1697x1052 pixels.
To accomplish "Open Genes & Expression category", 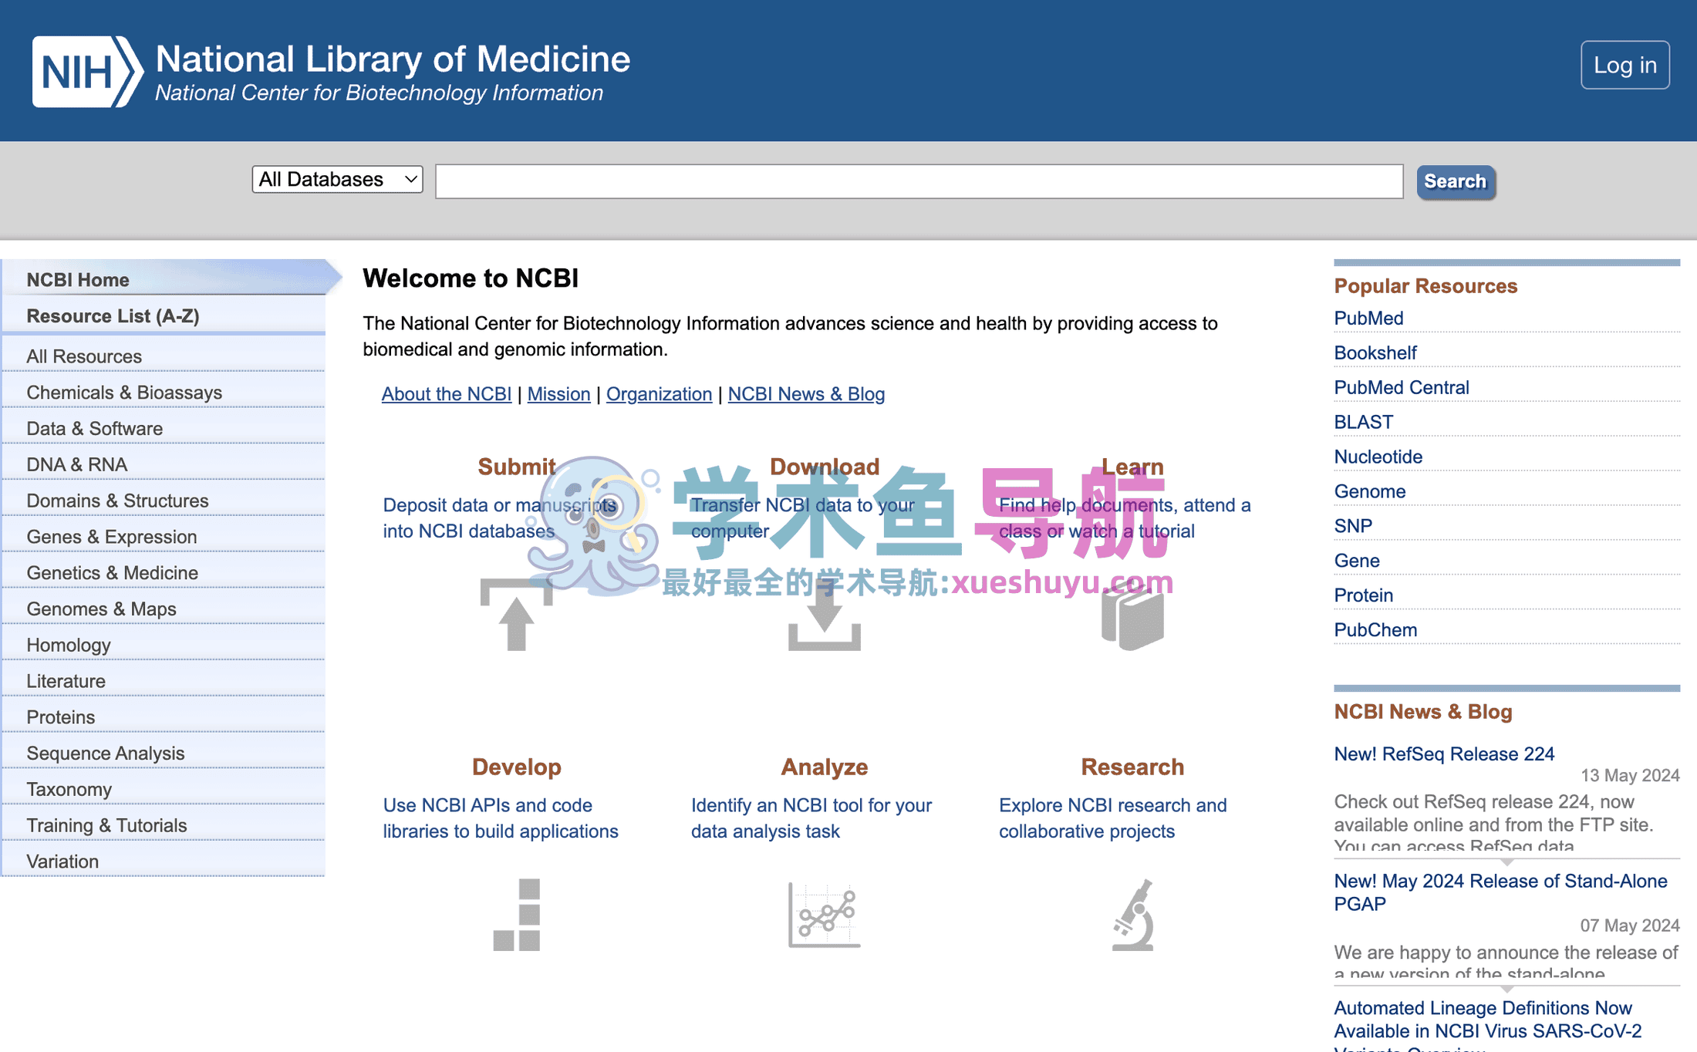I will (164, 537).
